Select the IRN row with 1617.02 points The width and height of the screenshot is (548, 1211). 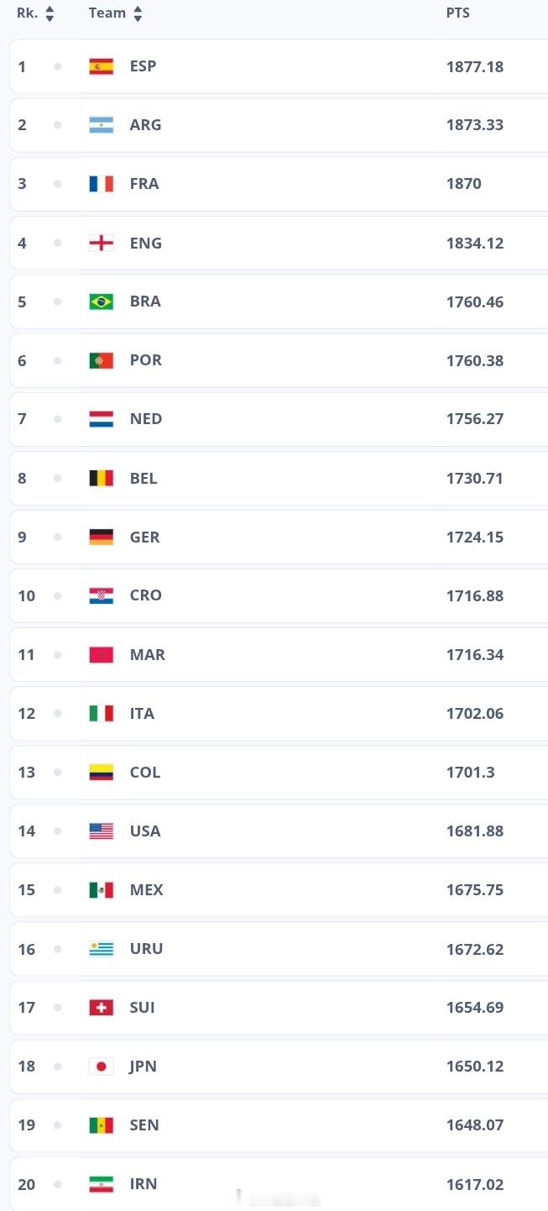pos(279,1184)
